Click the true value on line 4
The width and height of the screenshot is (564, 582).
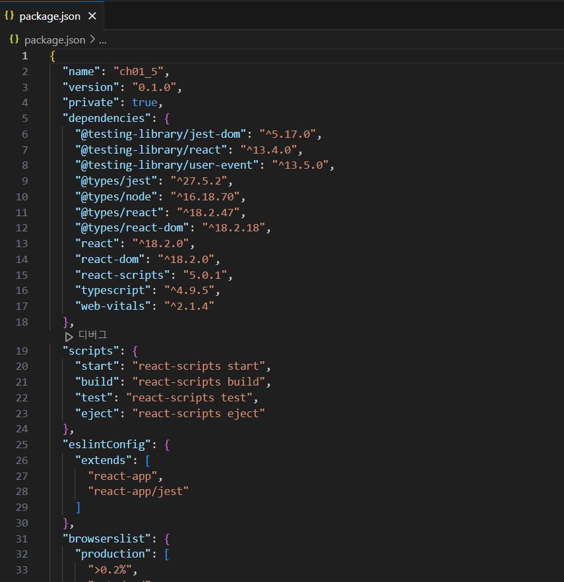pyautogui.click(x=144, y=102)
